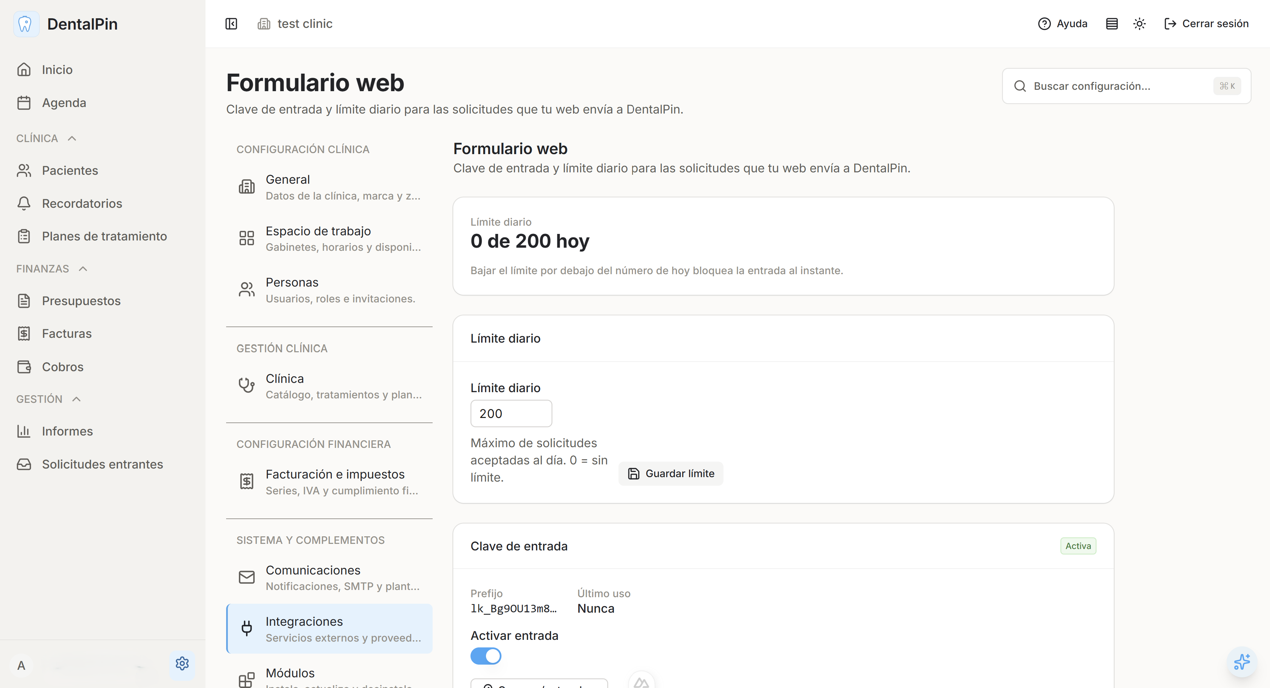This screenshot has height=688, width=1270.
Task: Click the DentalPin tooth logo icon
Action: [x=25, y=24]
